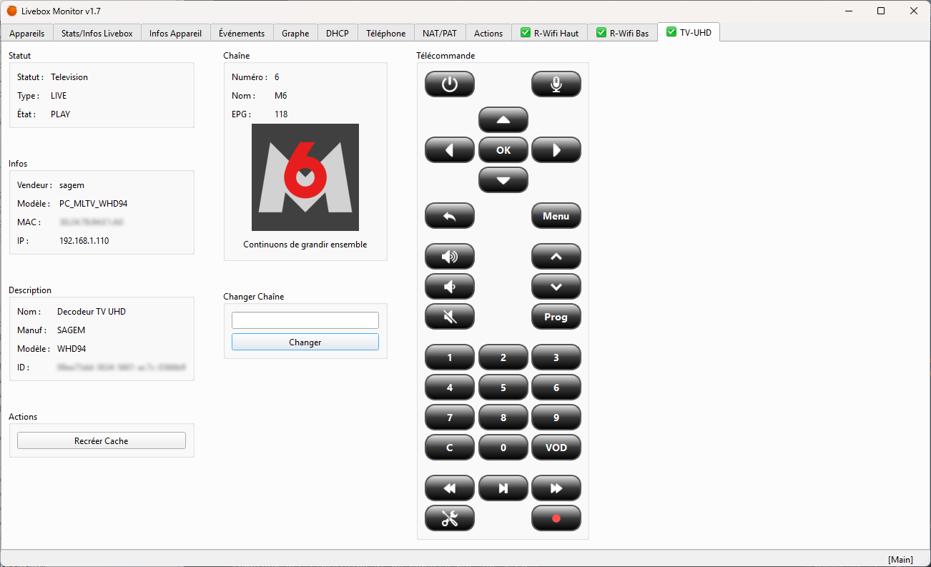Click the red record button
Screen dimensions: 931x567
(556, 518)
